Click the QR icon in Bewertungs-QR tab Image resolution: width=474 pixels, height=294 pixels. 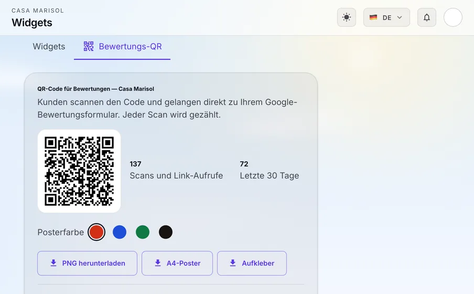(x=89, y=46)
